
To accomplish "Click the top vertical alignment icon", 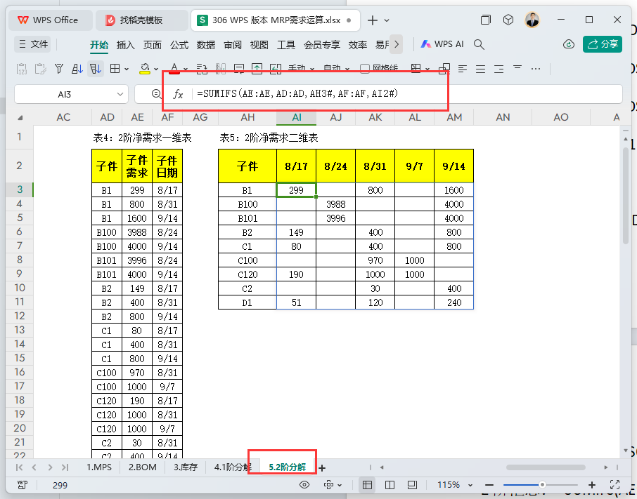I will pos(517,67).
